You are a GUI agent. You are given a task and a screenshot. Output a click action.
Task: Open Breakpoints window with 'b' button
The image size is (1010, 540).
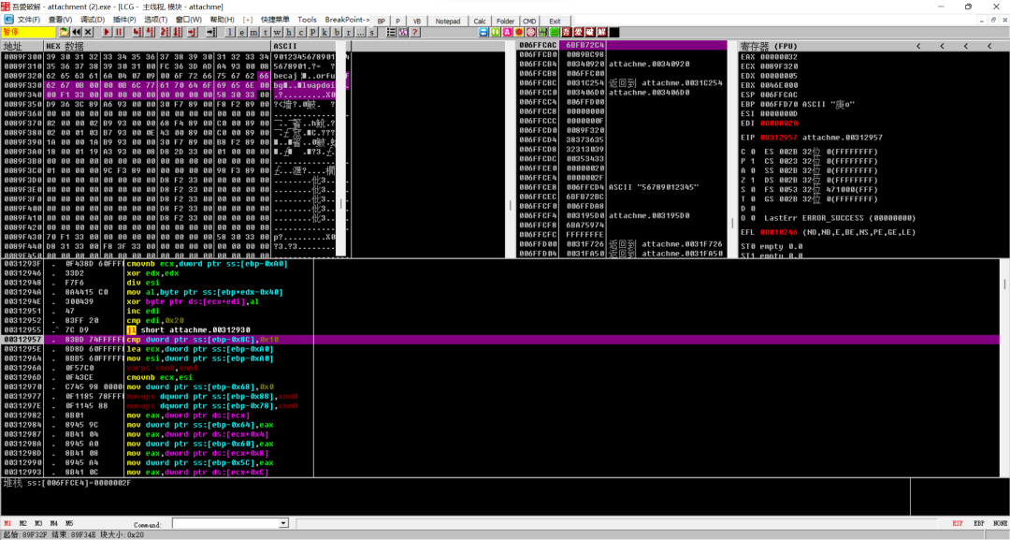[x=337, y=32]
